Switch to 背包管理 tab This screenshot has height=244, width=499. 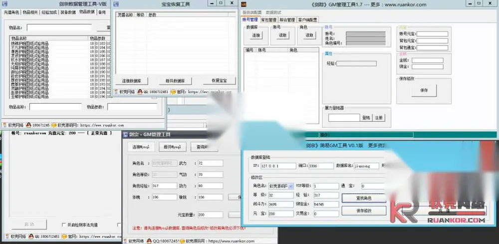click(x=269, y=20)
